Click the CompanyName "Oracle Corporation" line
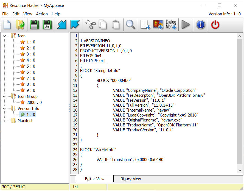This screenshot has height=191, width=244. pos(155,90)
